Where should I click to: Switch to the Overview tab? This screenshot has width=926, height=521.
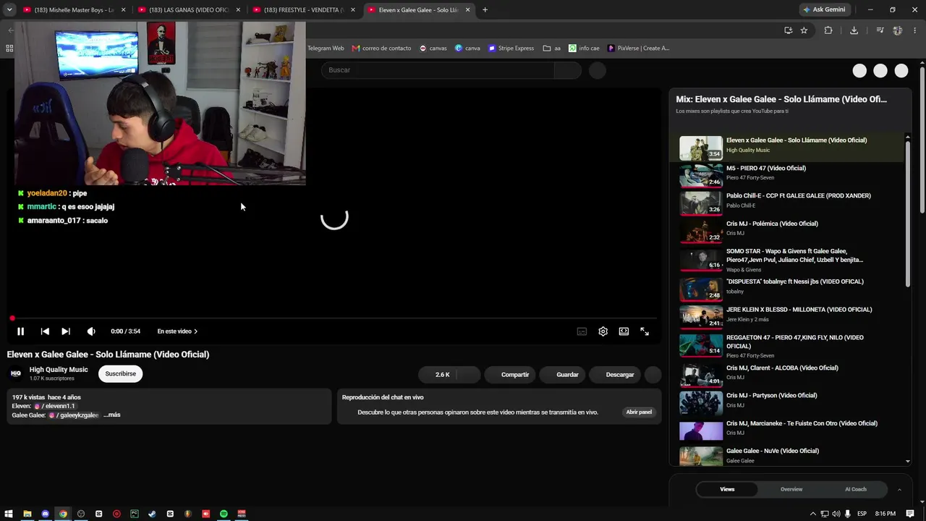[791, 489]
